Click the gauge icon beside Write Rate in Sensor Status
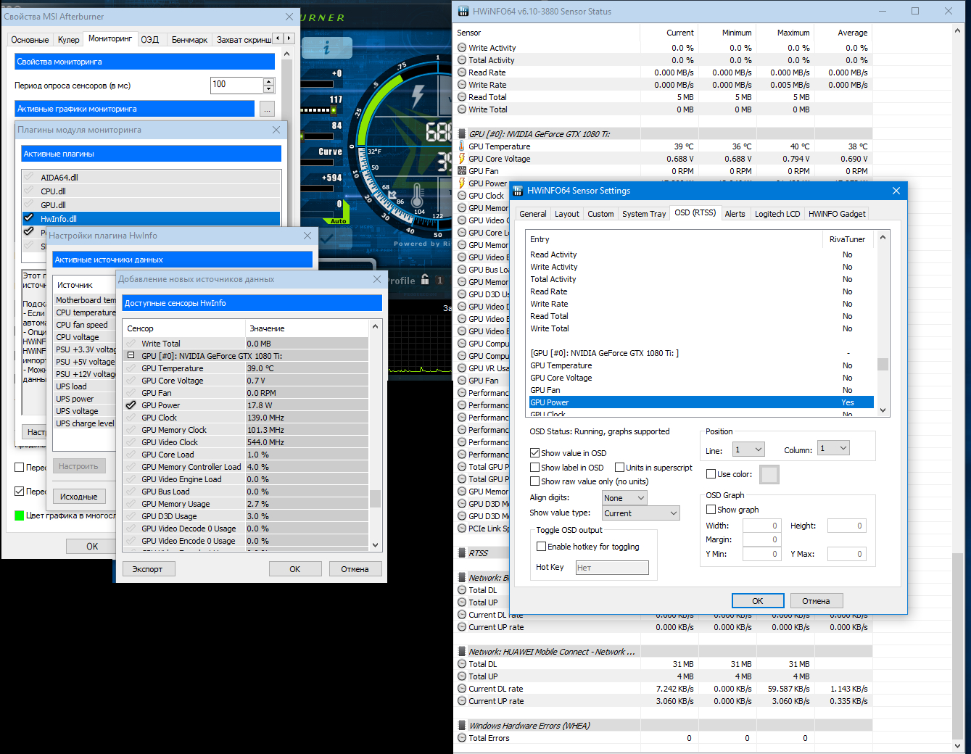This screenshot has height=754, width=971. [x=462, y=85]
